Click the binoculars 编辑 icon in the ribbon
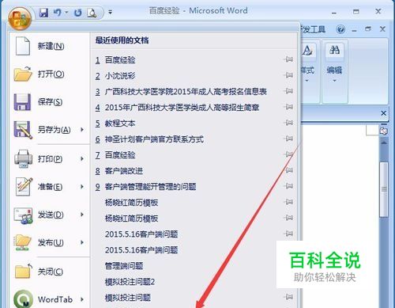This screenshot has width=395, height=308. coord(334,50)
